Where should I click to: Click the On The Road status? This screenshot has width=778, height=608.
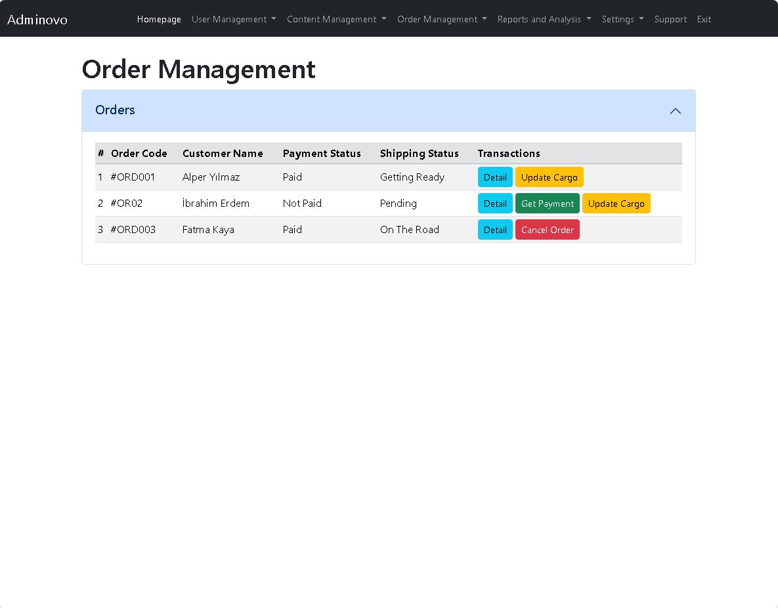pyautogui.click(x=409, y=230)
